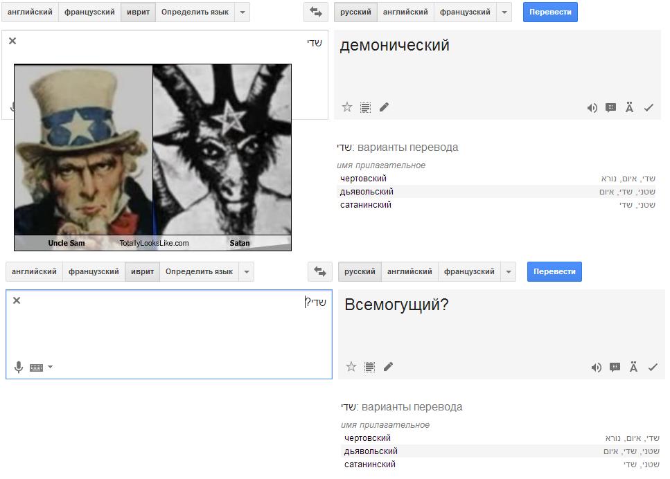The width and height of the screenshot is (670, 479).
Task: Click the Uncle Sam / Satan overlay image
Action: click(153, 158)
